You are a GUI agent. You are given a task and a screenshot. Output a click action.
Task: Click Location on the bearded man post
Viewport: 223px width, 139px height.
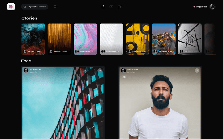[131, 72]
